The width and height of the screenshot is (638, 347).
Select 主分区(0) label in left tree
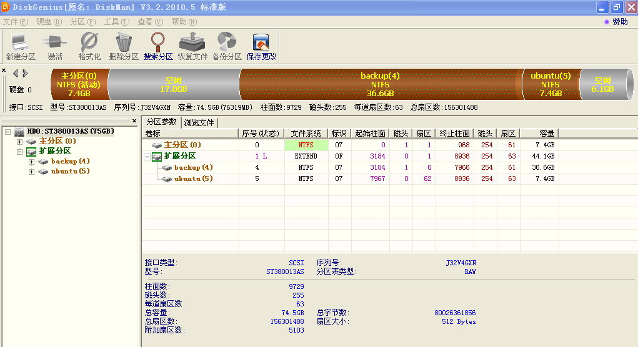[x=57, y=142]
